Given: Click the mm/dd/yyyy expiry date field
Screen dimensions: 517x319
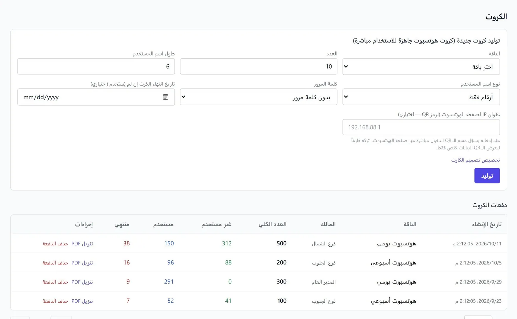Looking at the screenshot, I should tap(96, 97).
